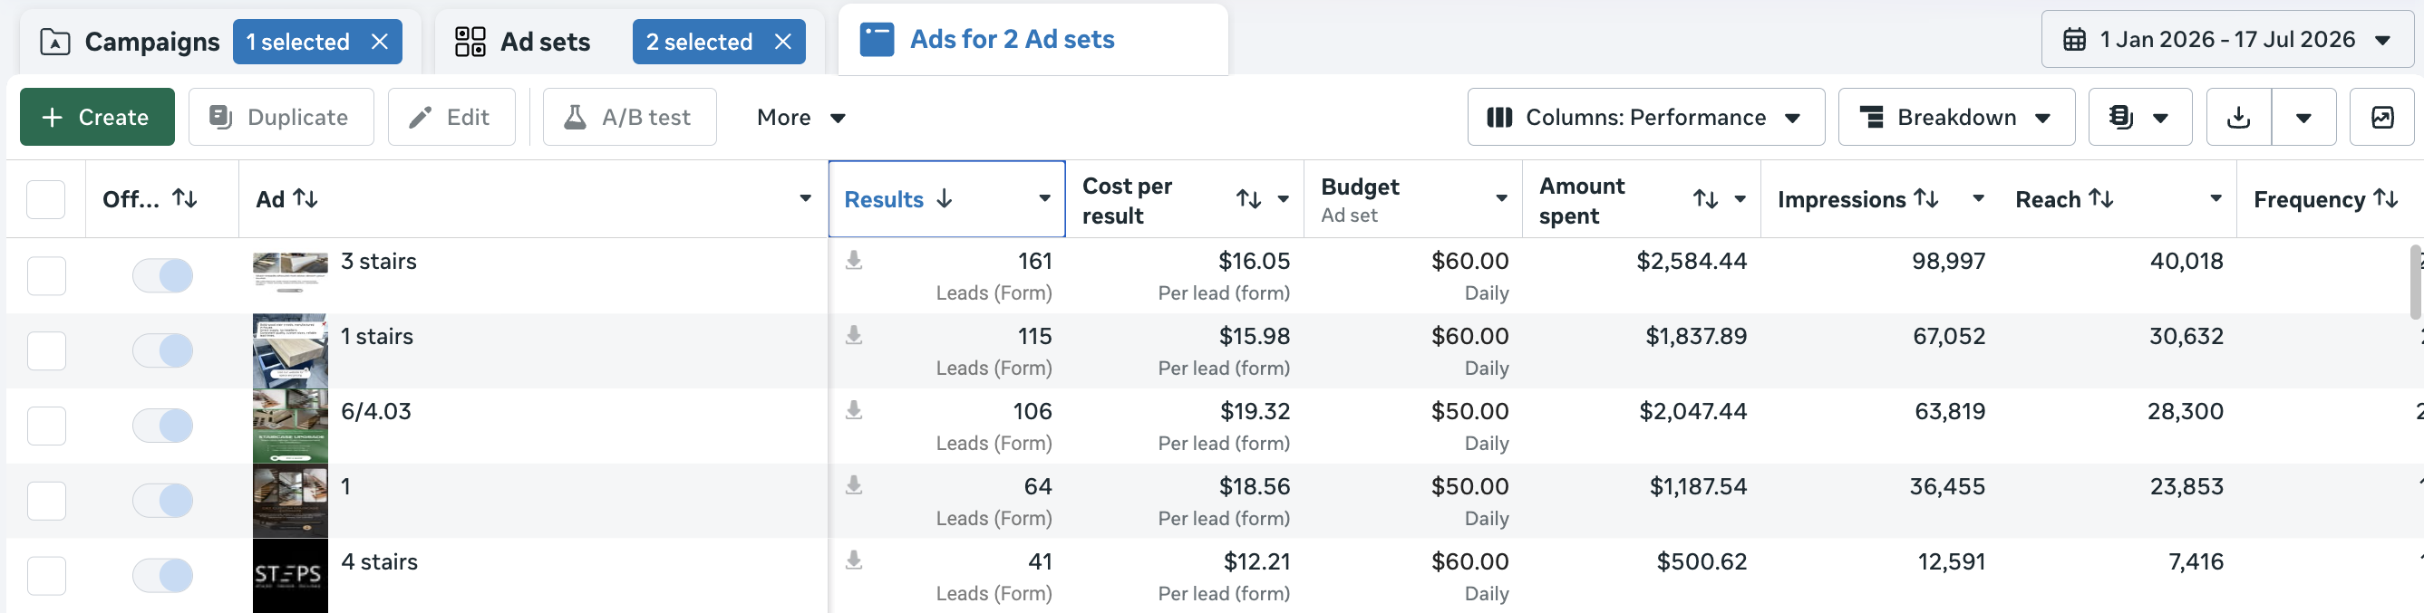Viewport: 2424px width, 613px height.
Task: Open Budget column options caret
Action: pyautogui.click(x=1501, y=198)
